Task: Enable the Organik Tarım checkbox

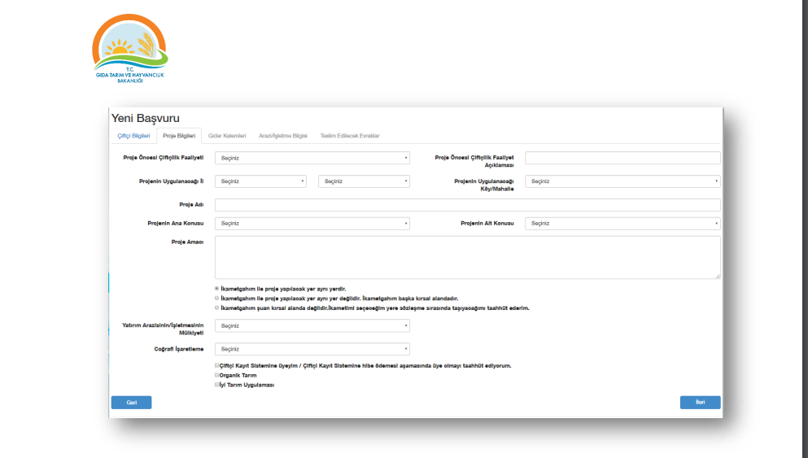Action: pos(217,375)
